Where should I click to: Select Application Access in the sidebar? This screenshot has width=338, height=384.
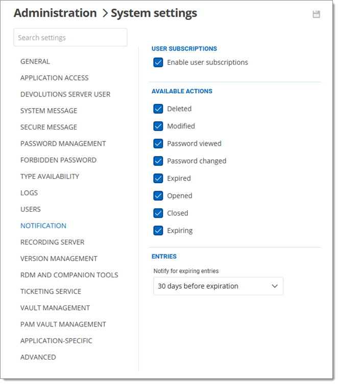click(x=55, y=78)
